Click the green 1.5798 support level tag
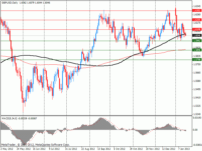 tap(197, 60)
